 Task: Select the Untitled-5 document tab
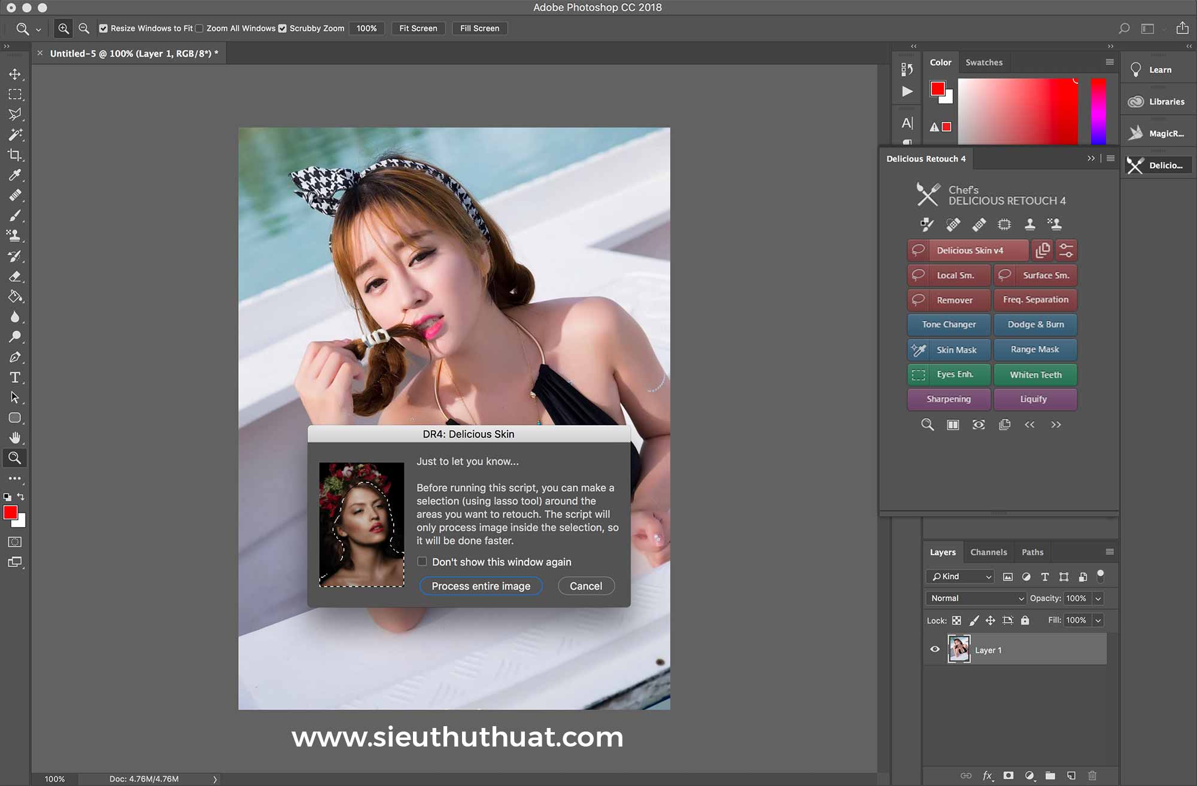pyautogui.click(x=134, y=53)
